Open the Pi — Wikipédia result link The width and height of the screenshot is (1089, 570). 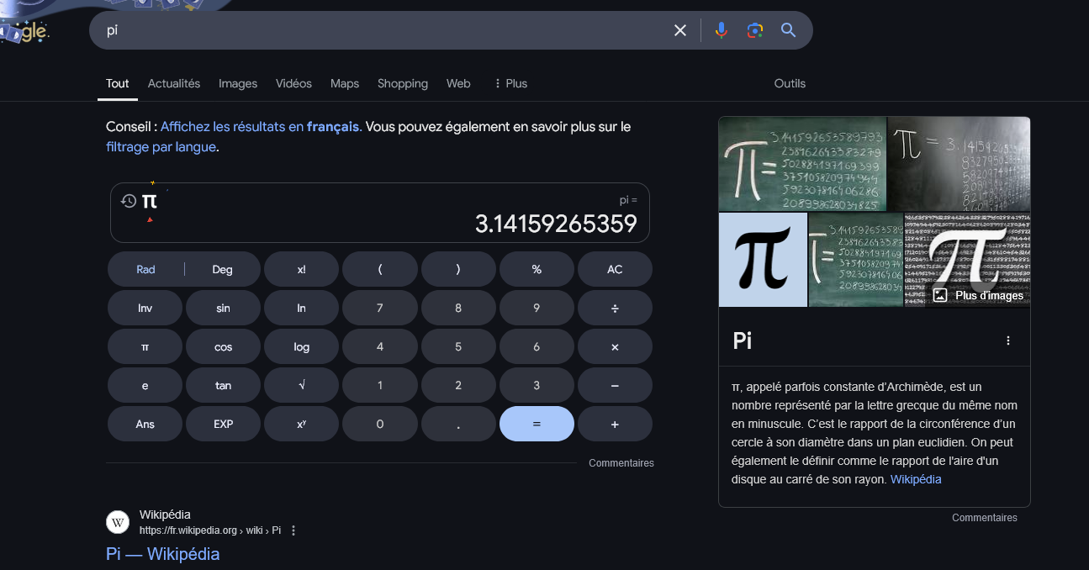[x=162, y=554]
